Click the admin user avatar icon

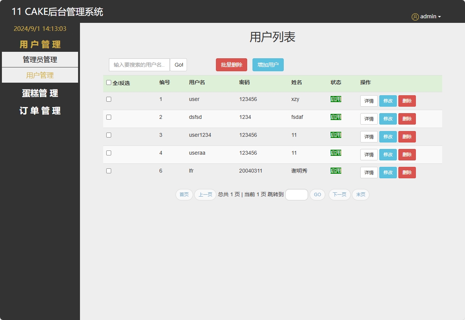tap(415, 16)
